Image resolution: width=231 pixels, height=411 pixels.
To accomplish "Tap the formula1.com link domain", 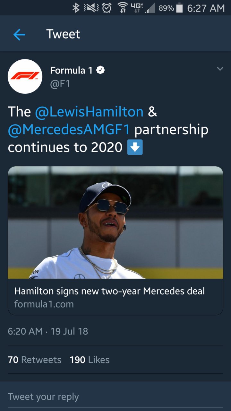I will pos(44,304).
